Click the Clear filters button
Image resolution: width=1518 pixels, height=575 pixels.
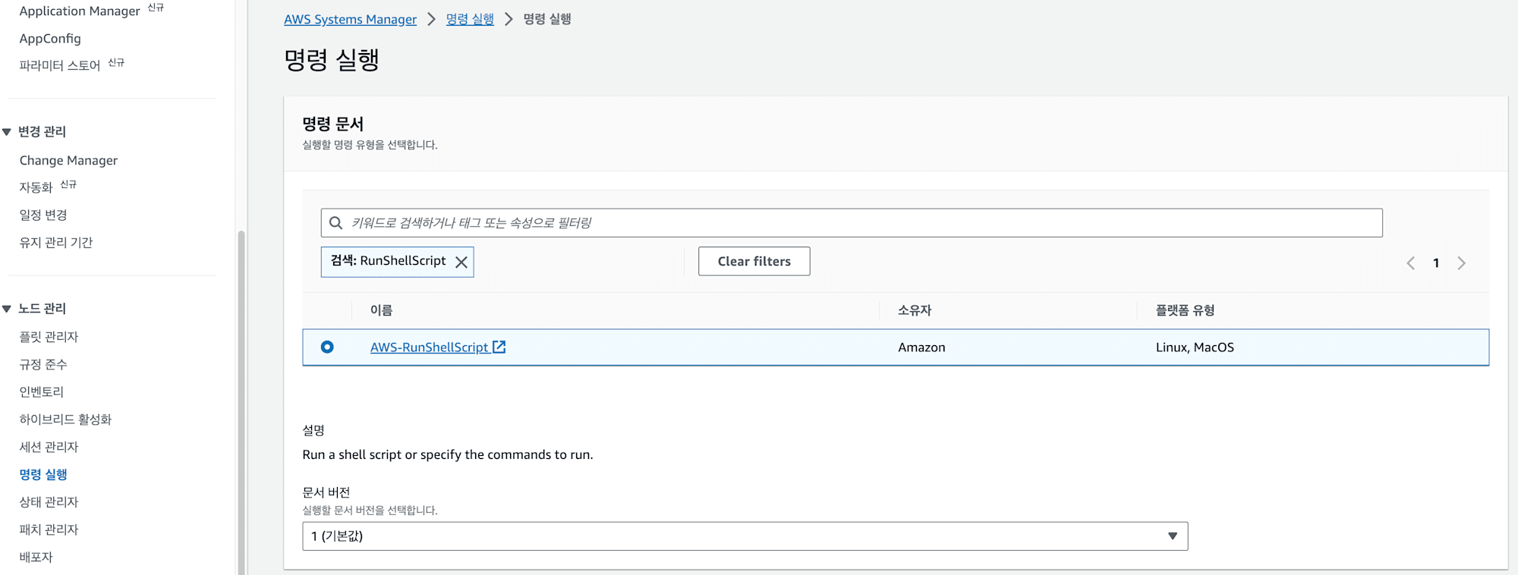click(754, 261)
